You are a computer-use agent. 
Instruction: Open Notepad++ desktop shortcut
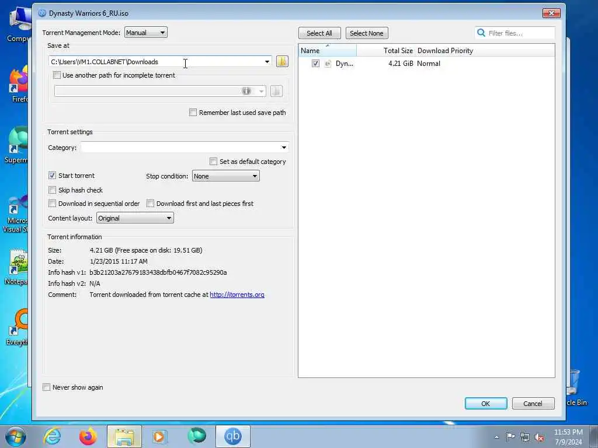coord(17,267)
